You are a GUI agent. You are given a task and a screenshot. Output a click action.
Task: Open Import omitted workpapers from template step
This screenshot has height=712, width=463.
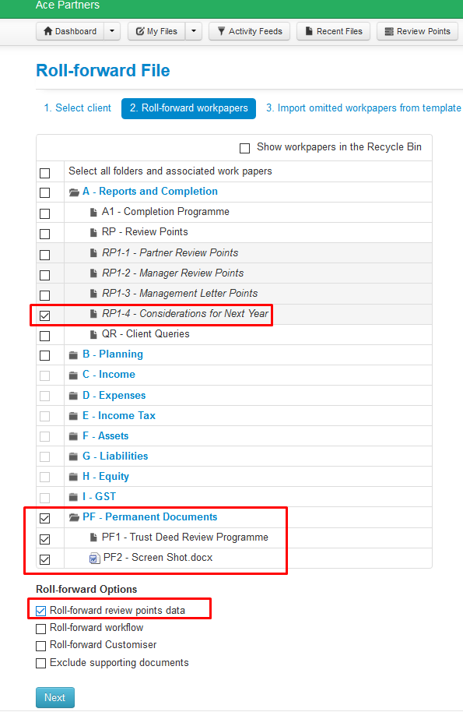(x=363, y=108)
